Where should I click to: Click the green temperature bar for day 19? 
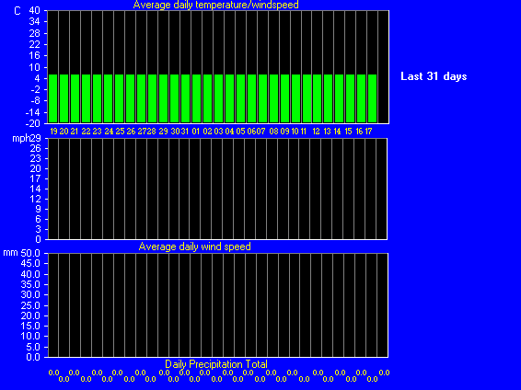tap(53, 98)
